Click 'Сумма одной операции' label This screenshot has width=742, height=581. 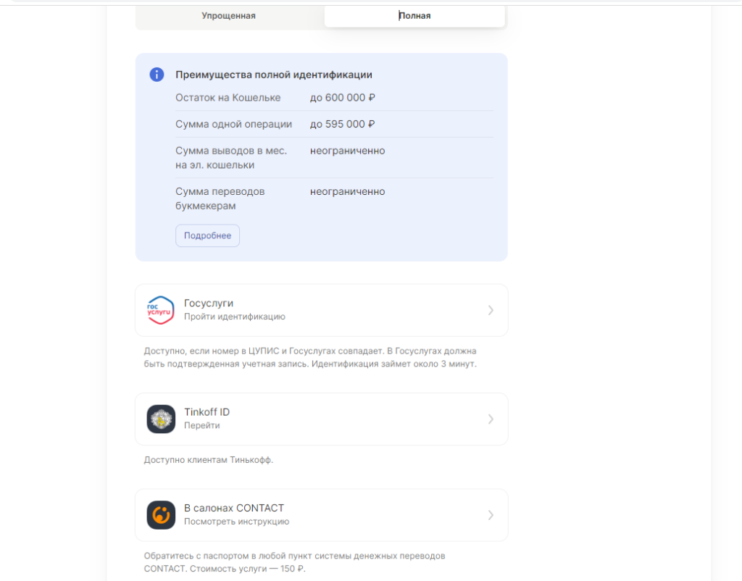point(234,124)
